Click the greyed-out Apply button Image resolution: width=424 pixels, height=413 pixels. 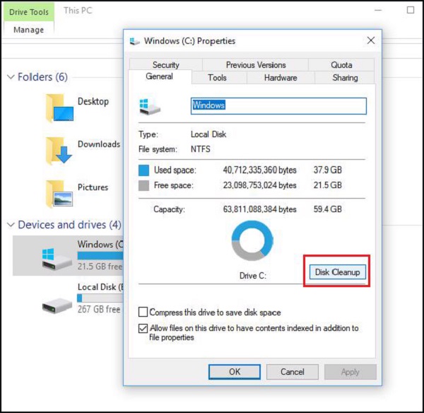[x=351, y=372]
